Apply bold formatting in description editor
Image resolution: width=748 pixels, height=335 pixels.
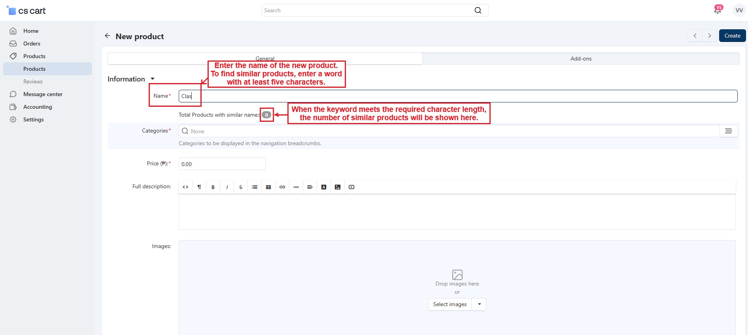[213, 187]
